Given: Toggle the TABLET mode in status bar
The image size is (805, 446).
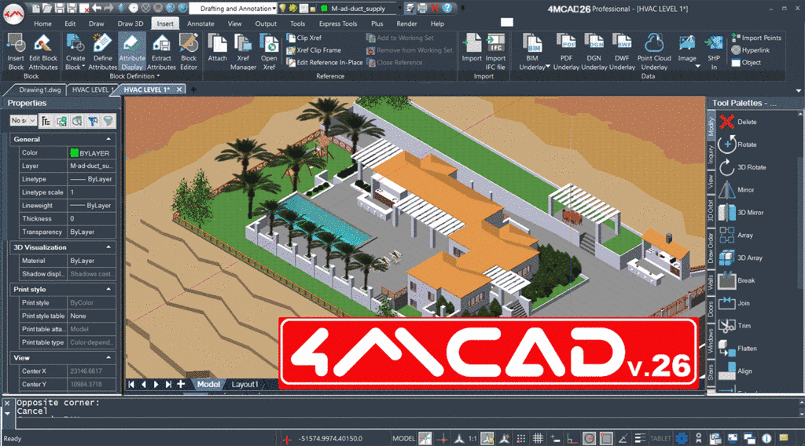Looking at the screenshot, I should pos(660,438).
